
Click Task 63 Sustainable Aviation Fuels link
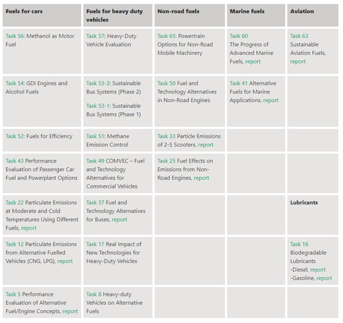click(299, 36)
